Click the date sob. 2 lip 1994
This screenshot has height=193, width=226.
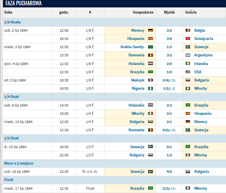pyautogui.click(x=16, y=30)
